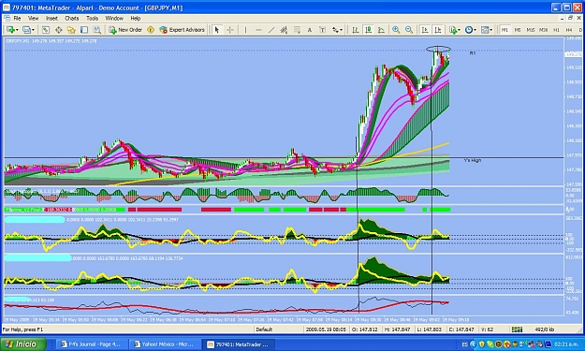Viewport: 585px width, 351px height.
Task: Select the text 'A' drawing tool
Action: (310, 30)
